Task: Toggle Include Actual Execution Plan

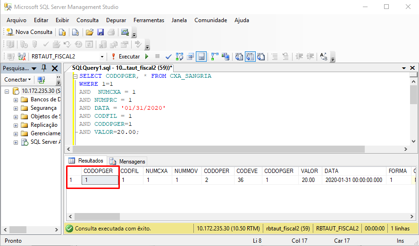Action: tap(214, 57)
